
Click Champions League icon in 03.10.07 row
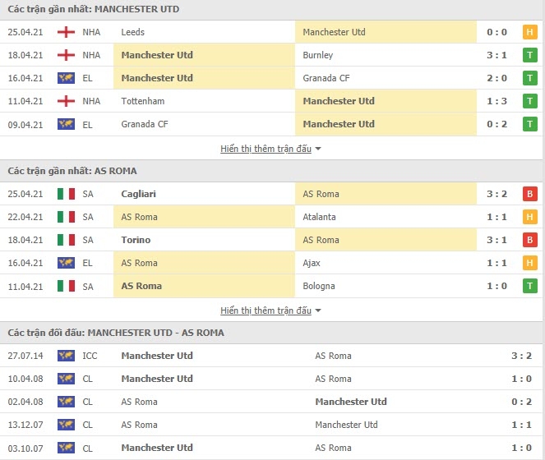coord(66,448)
